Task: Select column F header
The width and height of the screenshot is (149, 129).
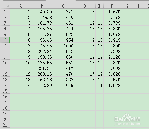Action: (x=112, y=6)
